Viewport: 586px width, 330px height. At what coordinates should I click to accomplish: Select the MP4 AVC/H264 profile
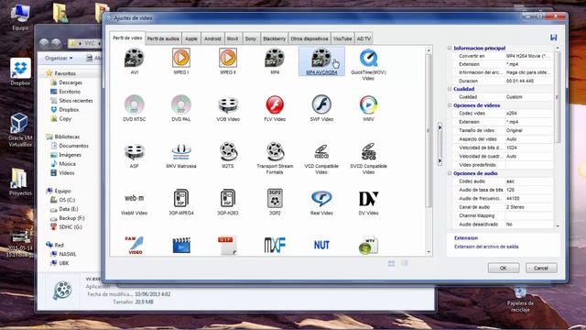(x=321, y=61)
